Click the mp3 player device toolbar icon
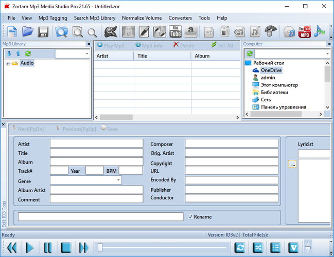 pos(224,31)
